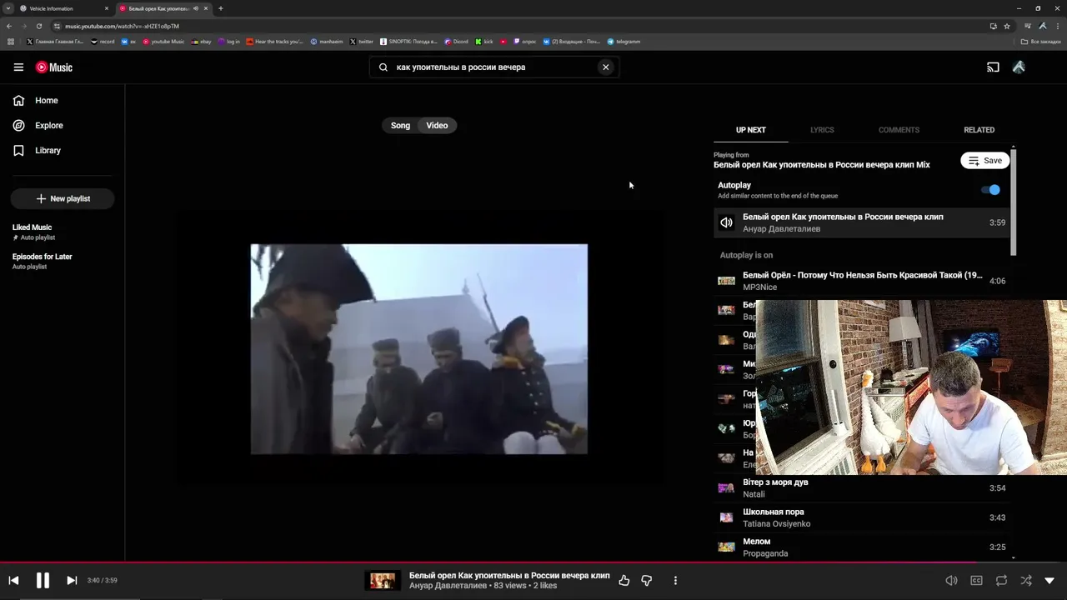This screenshot has height=600, width=1067.
Task: Play "Потому Что Нельзя Быть Красивой Такой" from queue
Action: click(x=862, y=281)
